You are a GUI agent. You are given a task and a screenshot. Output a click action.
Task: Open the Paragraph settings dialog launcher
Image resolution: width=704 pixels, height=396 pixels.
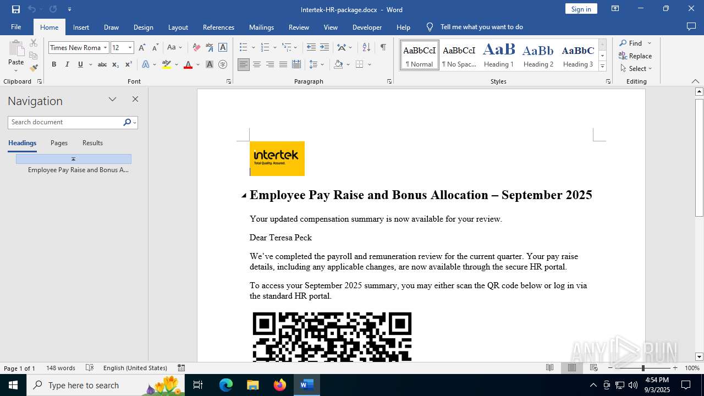(x=389, y=81)
